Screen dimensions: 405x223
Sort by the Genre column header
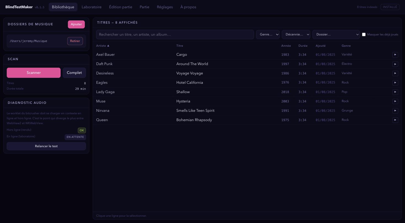[x=346, y=46]
